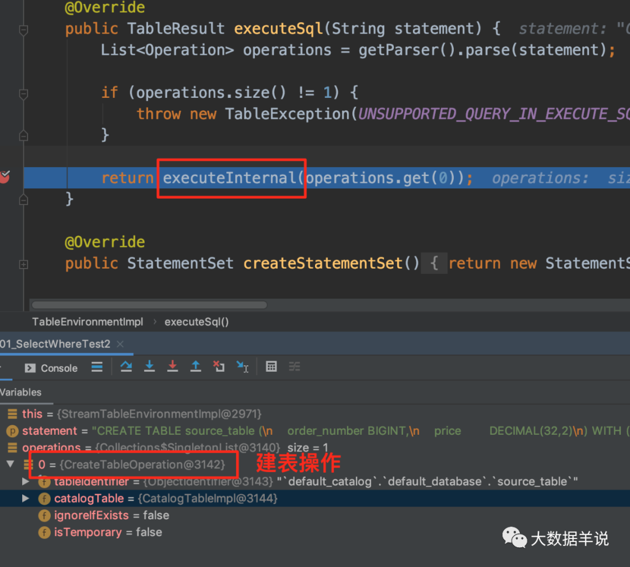Collapse the 0 = CreateTableOperation node
Screen dimensions: 630x567
coord(10,464)
